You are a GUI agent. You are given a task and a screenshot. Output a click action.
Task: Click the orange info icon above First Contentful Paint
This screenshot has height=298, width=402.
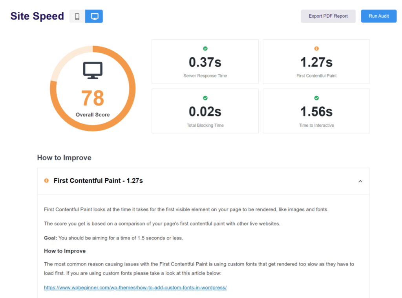click(x=316, y=49)
